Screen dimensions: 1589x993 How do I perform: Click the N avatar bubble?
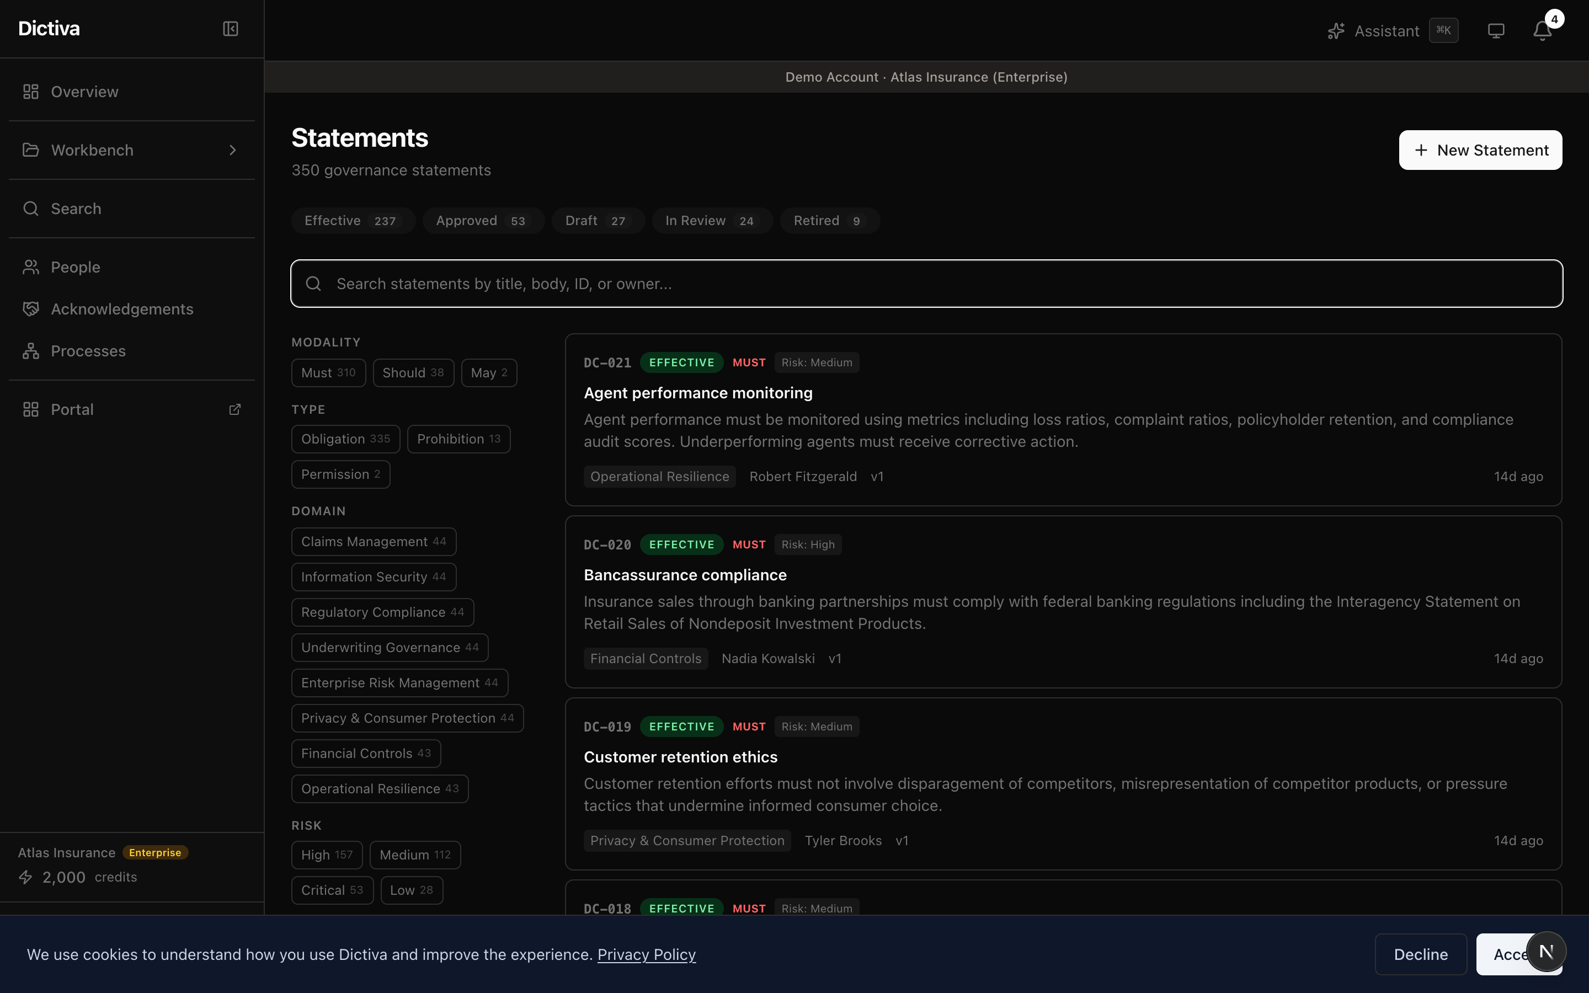coord(1545,952)
